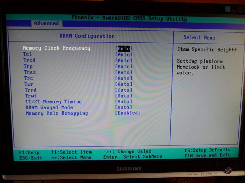Select the Trwt setting label
The image size is (245, 183).
point(31,96)
